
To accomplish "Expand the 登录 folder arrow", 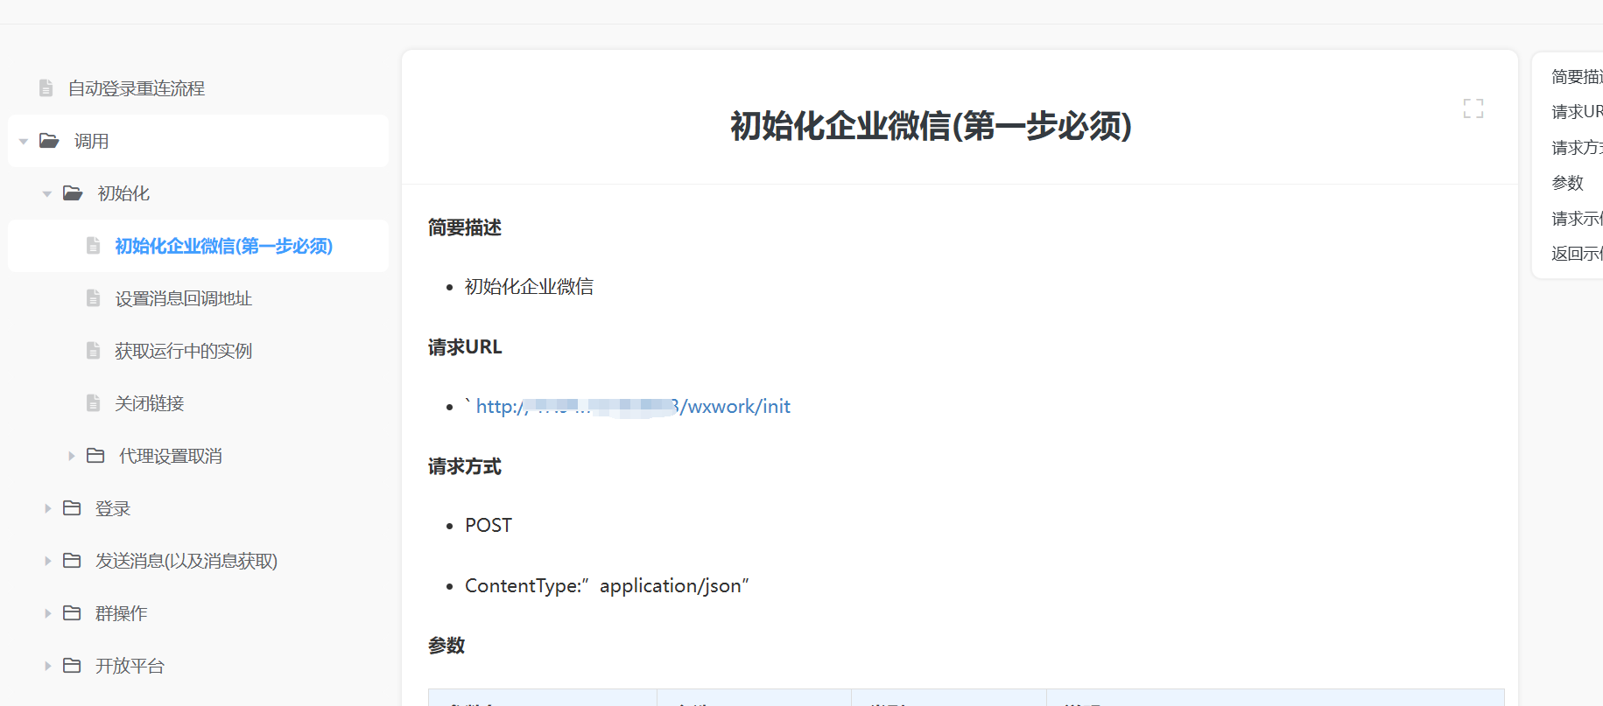I will pos(47,508).
